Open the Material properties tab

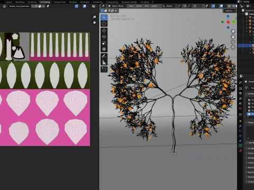[x=240, y=150]
